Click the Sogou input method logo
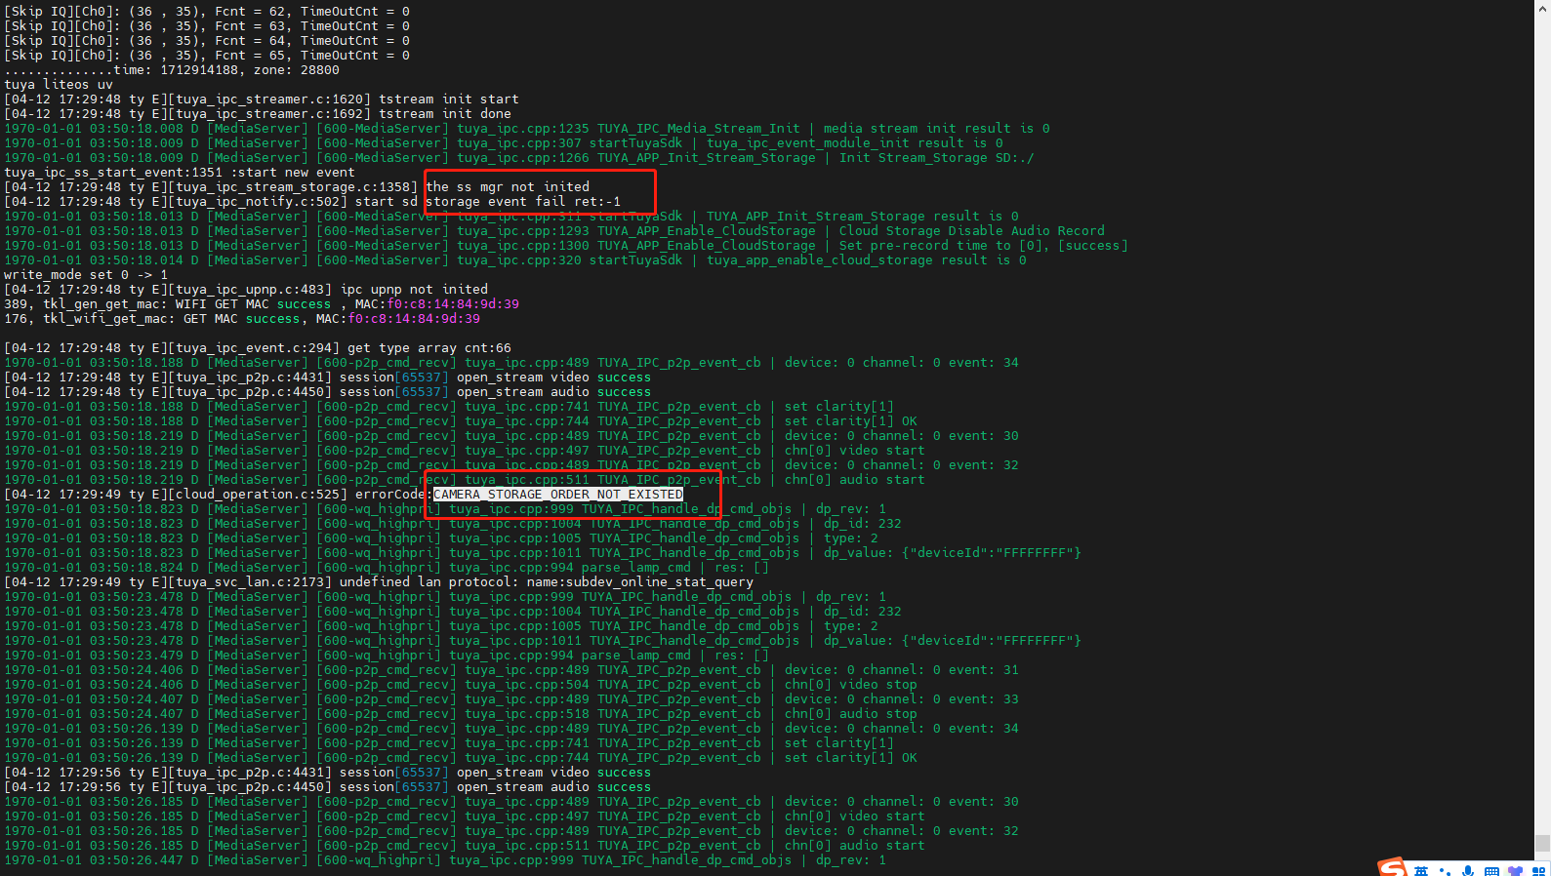 (x=1393, y=867)
